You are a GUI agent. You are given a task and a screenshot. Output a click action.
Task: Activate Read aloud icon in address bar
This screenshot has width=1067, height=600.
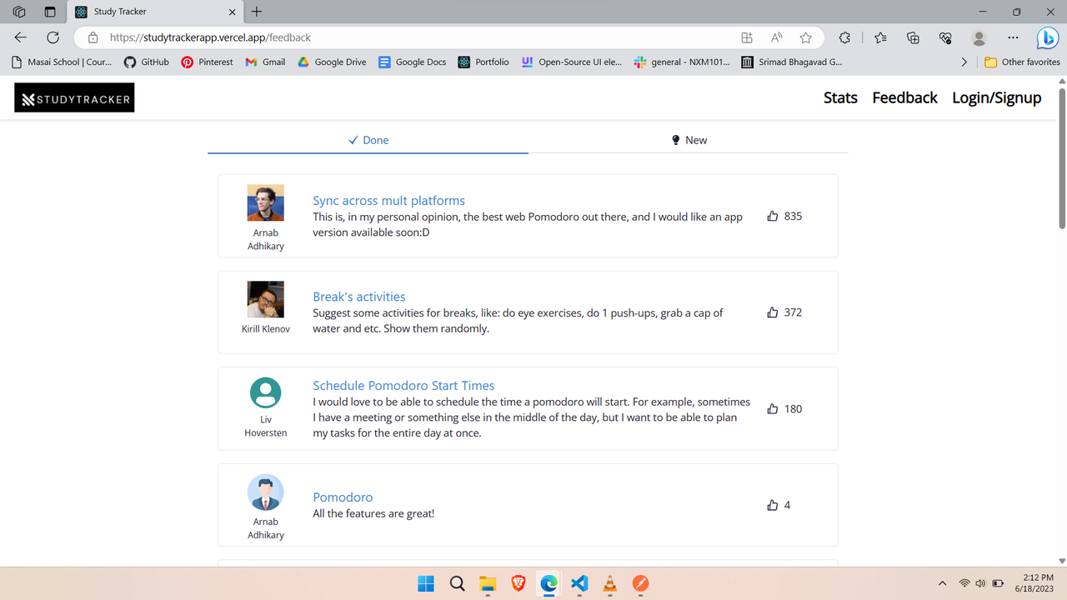(x=776, y=37)
